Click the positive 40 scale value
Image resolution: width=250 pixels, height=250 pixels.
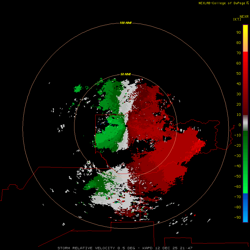point(239,84)
